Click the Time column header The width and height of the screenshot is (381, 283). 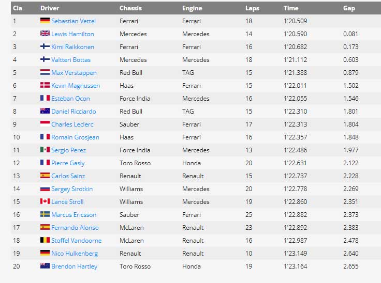click(291, 8)
